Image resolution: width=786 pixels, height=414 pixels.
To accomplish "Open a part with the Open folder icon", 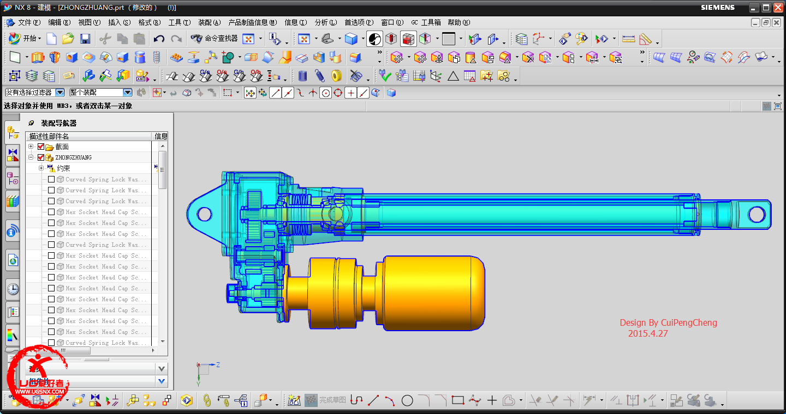I will click(x=68, y=39).
